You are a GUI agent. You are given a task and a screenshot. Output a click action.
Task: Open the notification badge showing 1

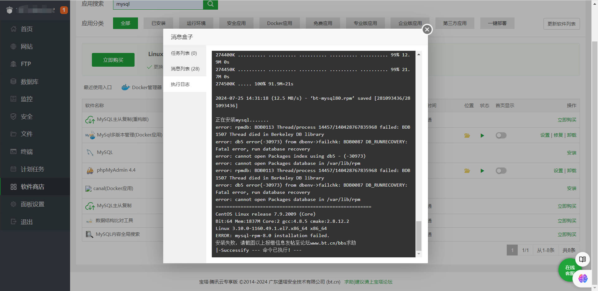(x=64, y=10)
